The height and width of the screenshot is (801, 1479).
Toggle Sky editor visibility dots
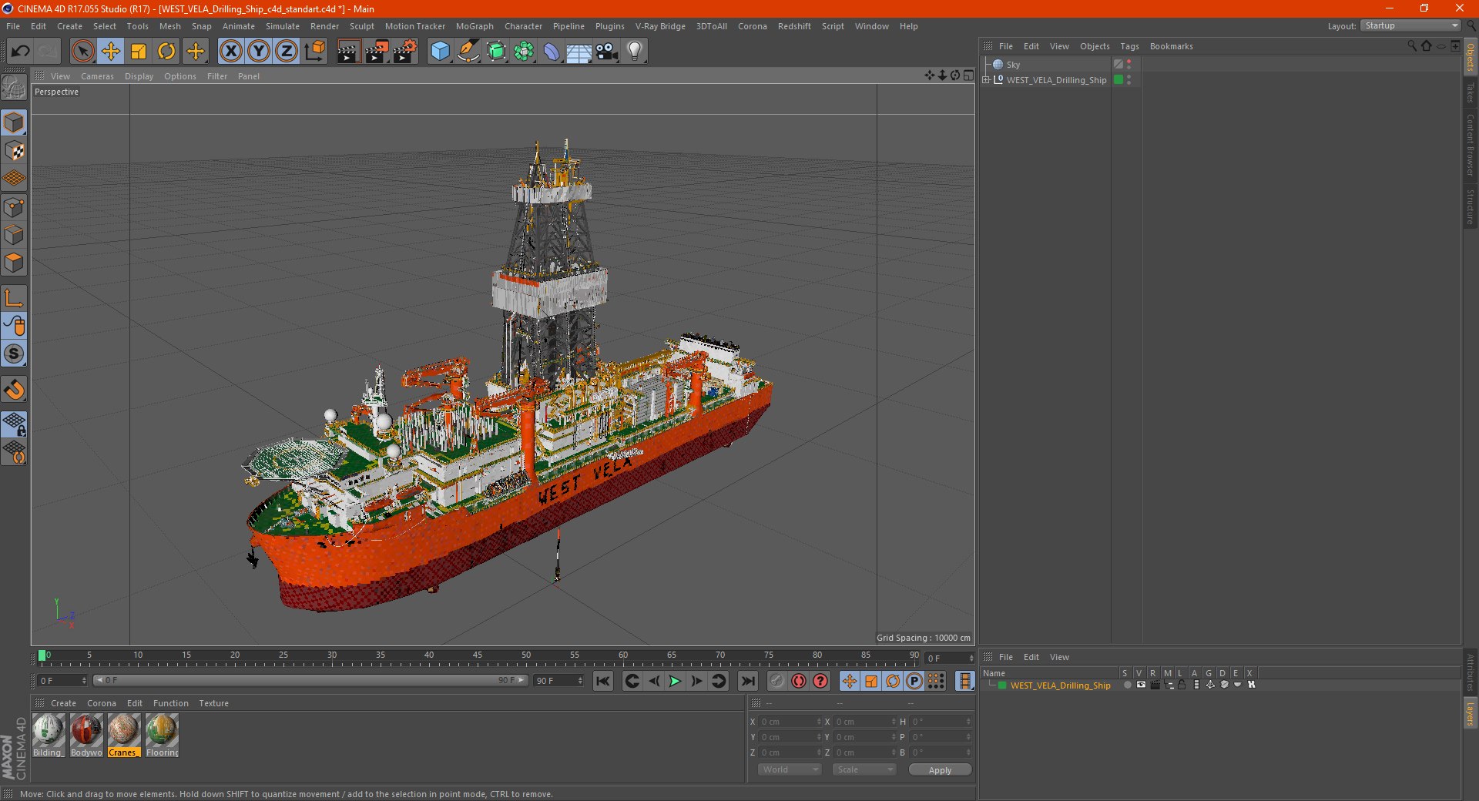tap(1129, 65)
